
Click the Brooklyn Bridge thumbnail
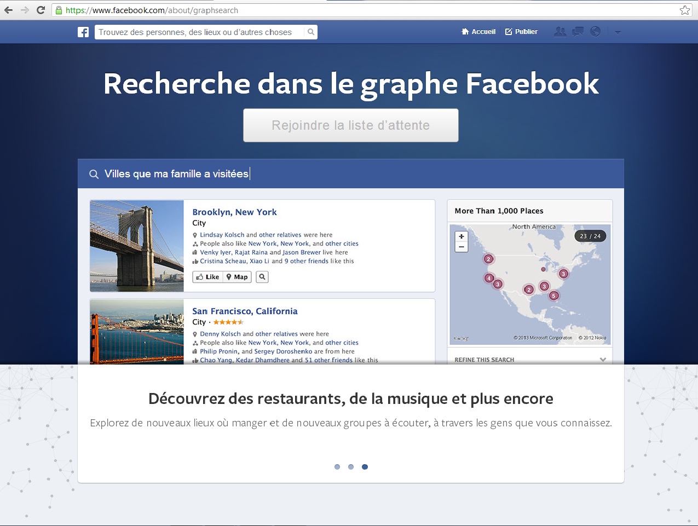(137, 246)
